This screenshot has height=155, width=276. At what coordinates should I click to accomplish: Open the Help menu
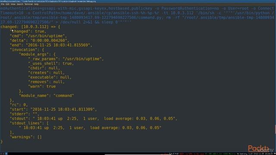coord(36,4)
